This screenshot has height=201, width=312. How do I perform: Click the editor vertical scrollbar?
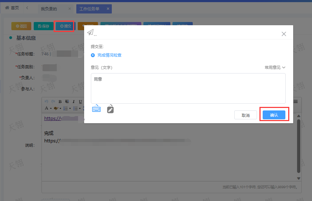[299, 146]
